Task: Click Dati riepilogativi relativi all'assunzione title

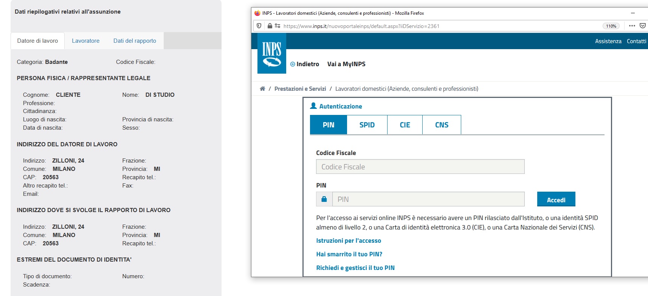Action: point(68,11)
